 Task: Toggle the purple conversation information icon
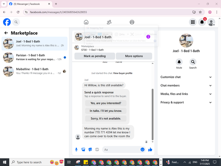point(148,37)
